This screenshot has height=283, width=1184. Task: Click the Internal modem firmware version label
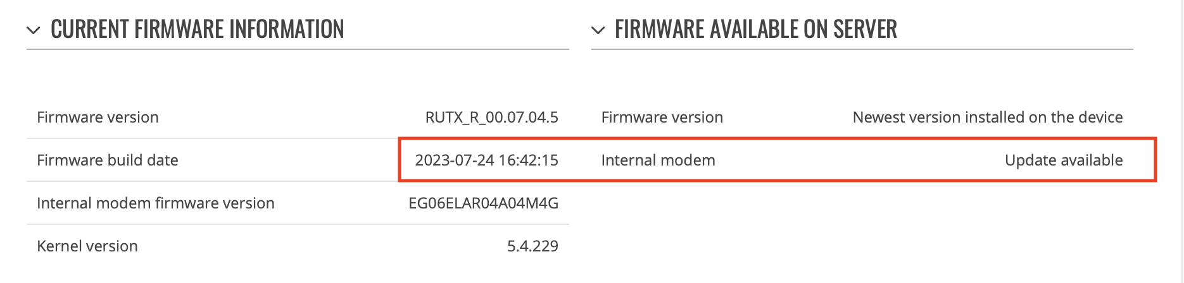point(156,203)
